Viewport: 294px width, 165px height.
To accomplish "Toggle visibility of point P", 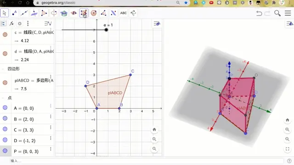I will click(5, 151).
